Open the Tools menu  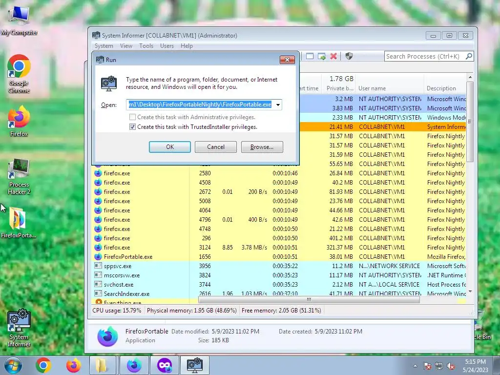146,46
